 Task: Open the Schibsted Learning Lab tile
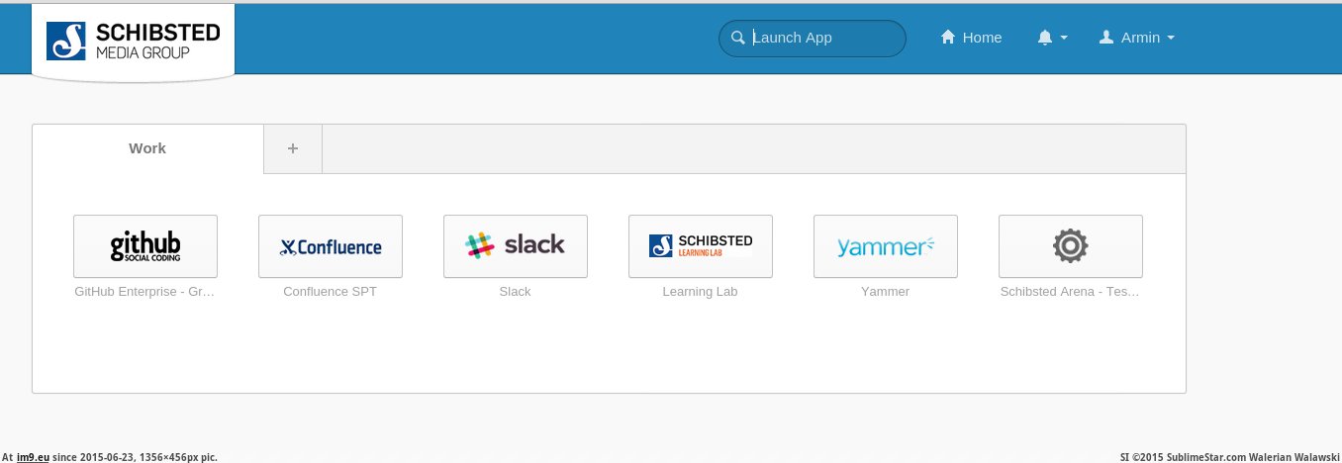(x=701, y=246)
